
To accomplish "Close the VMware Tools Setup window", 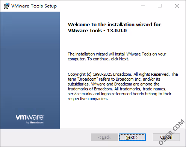I will [177, 6].
